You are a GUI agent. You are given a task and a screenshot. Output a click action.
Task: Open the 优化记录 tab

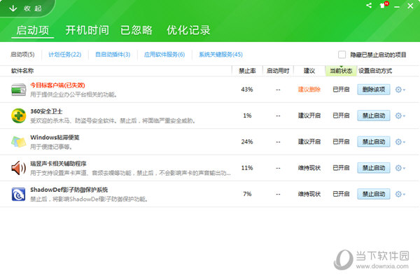pyautogui.click(x=188, y=30)
